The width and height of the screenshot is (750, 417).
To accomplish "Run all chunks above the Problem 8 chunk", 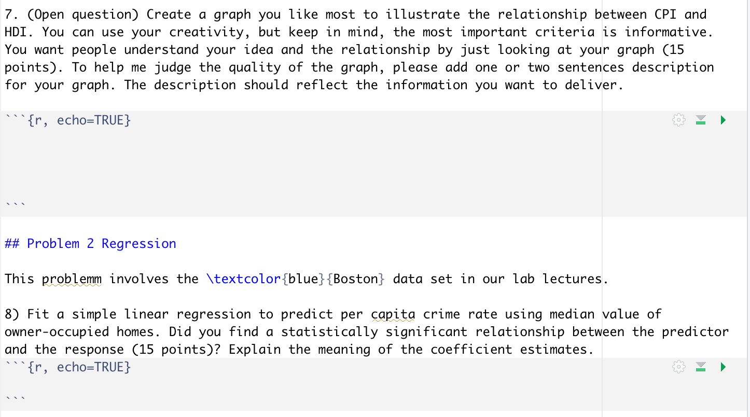I will pyautogui.click(x=700, y=367).
